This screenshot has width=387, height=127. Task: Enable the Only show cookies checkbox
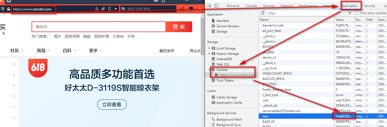[x=357, y=13]
